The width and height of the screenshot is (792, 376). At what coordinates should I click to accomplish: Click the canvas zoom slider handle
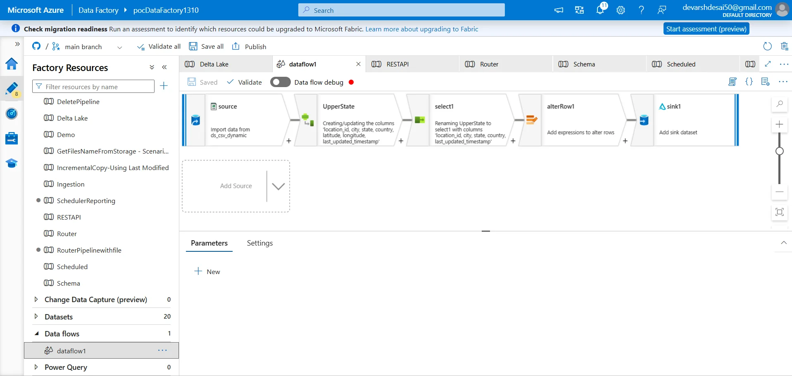click(779, 151)
